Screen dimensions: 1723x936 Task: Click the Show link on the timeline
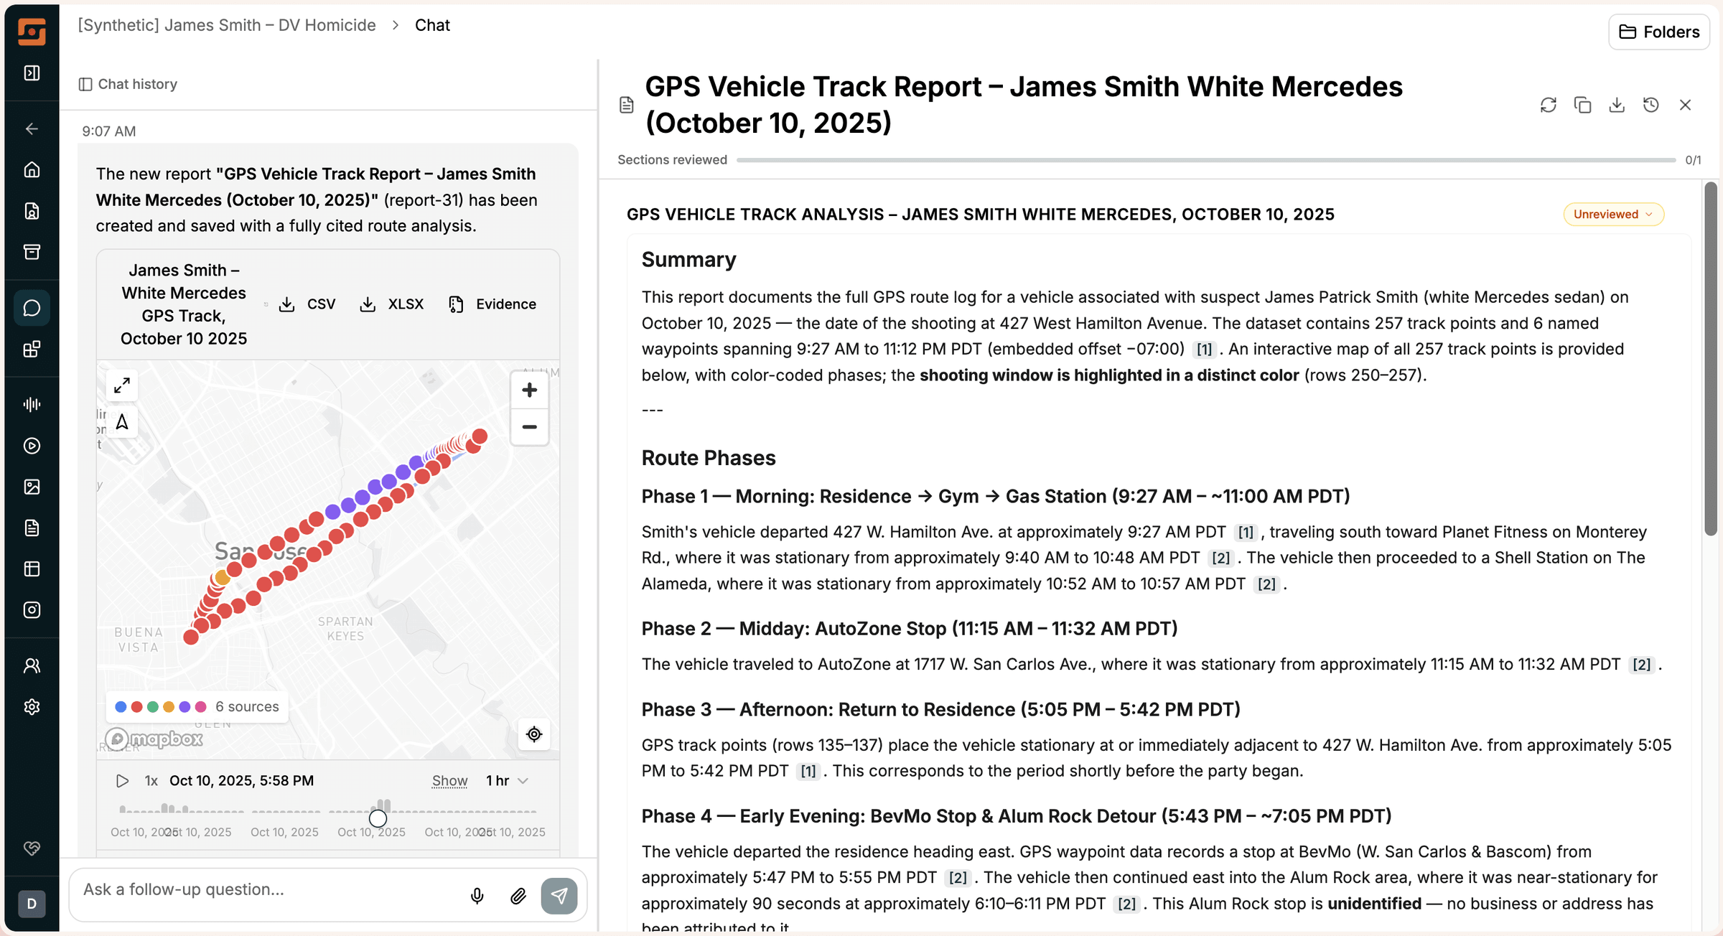point(449,780)
